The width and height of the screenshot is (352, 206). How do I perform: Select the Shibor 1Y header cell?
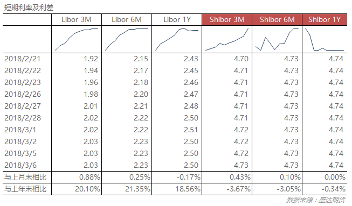(x=325, y=20)
